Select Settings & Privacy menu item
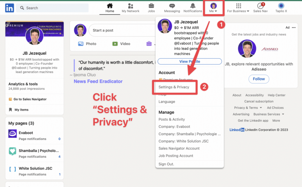 tap(174, 87)
